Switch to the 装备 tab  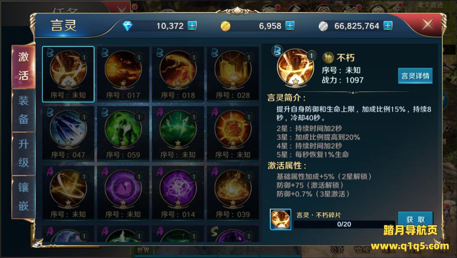point(24,110)
